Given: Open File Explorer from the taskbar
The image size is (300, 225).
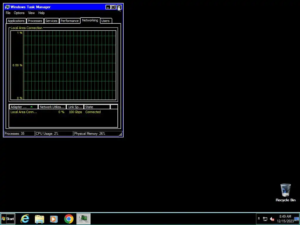Looking at the screenshot, I should [40, 219].
